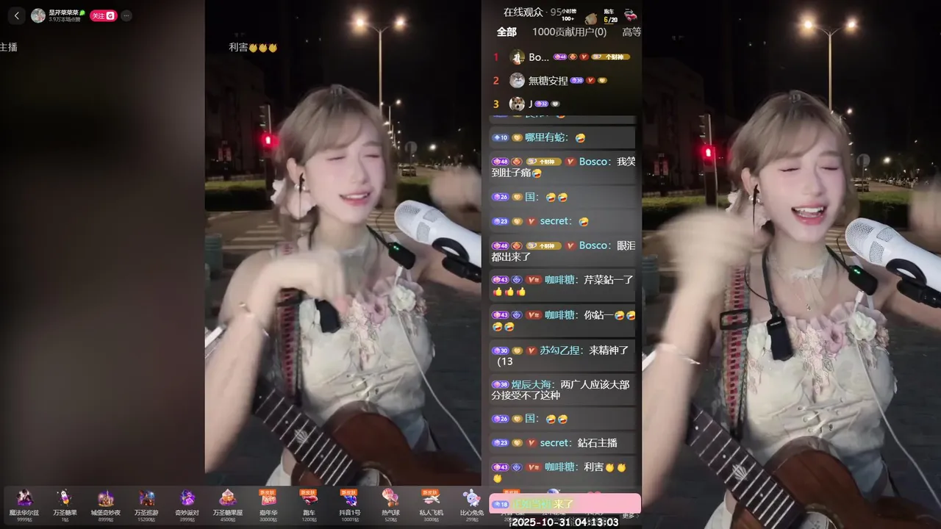Click the pink 关注 follow button
The height and width of the screenshot is (529, 941).
(103, 15)
